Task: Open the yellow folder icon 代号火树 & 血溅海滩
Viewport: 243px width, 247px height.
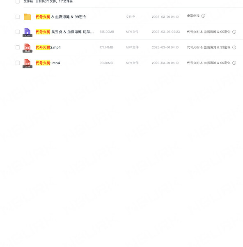Action: (28, 17)
